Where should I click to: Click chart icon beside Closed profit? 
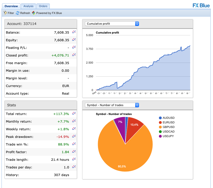(74, 55)
